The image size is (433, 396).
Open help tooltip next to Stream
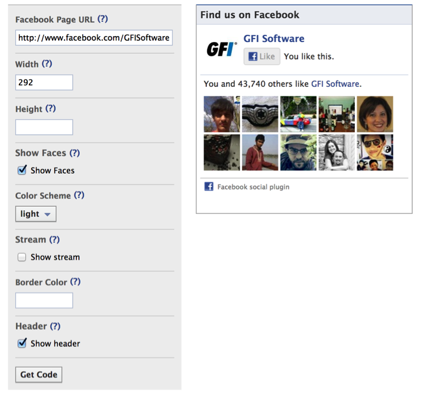[x=54, y=239]
